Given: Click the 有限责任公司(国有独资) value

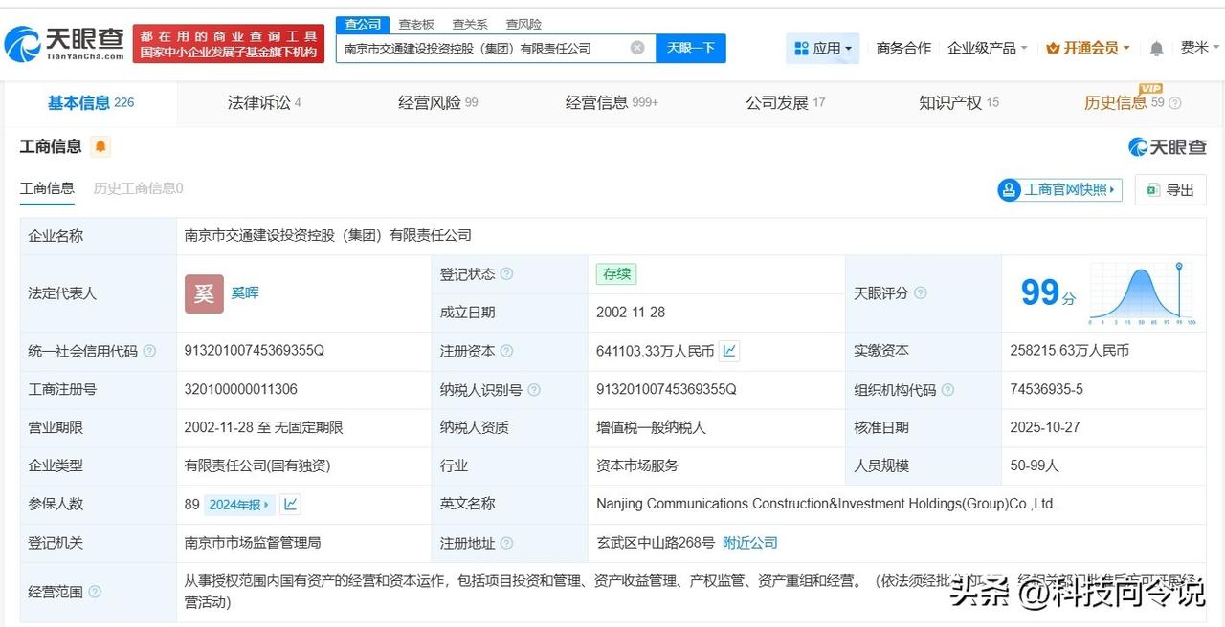Looking at the screenshot, I should coord(257,465).
